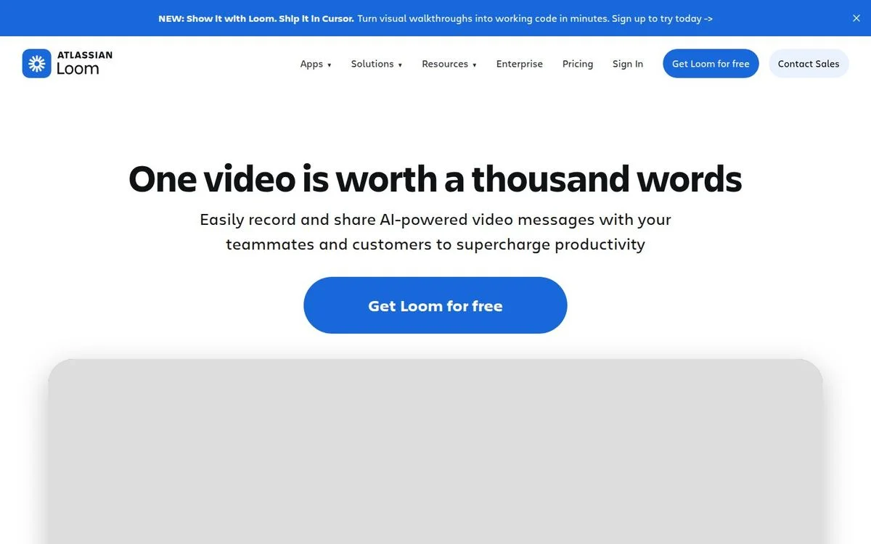Viewport: 871px width, 544px height.
Task: Expand the Resources dropdown menu
Action: (x=449, y=64)
